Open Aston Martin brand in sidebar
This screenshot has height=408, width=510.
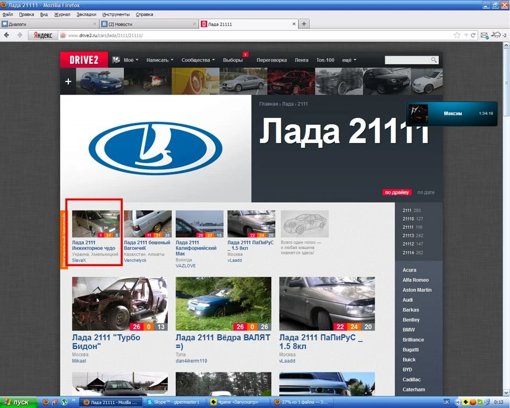(417, 290)
